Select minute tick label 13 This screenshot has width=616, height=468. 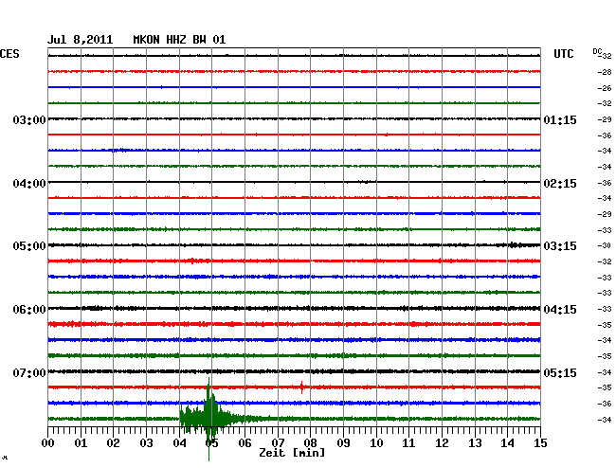point(475,443)
